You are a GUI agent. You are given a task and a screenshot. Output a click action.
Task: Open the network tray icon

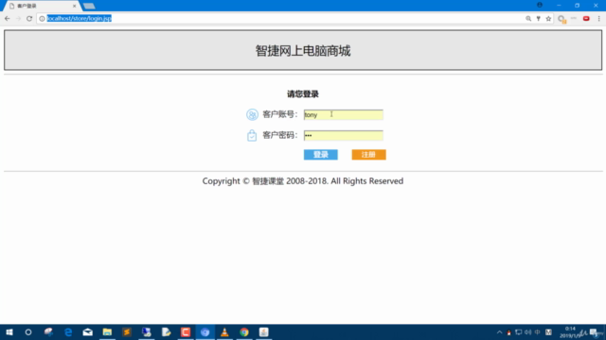[519, 331]
